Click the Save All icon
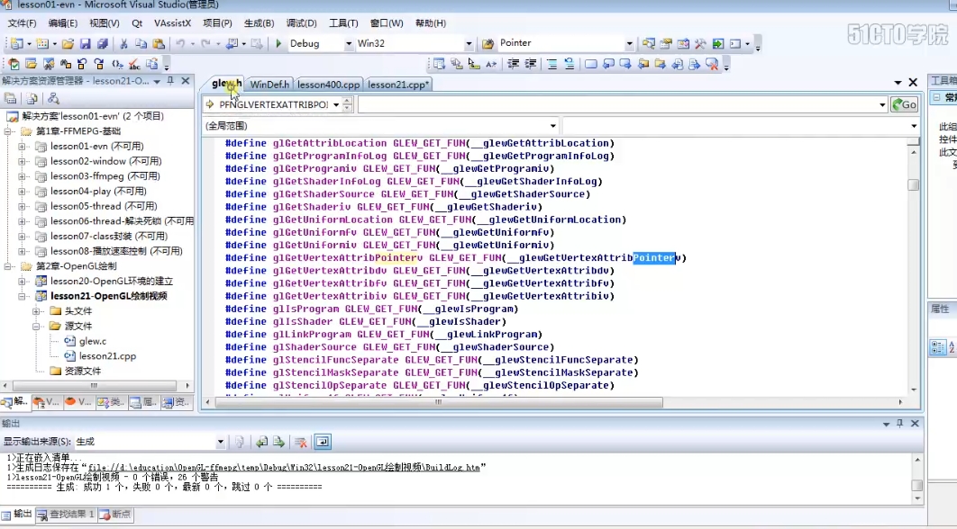 pos(102,44)
